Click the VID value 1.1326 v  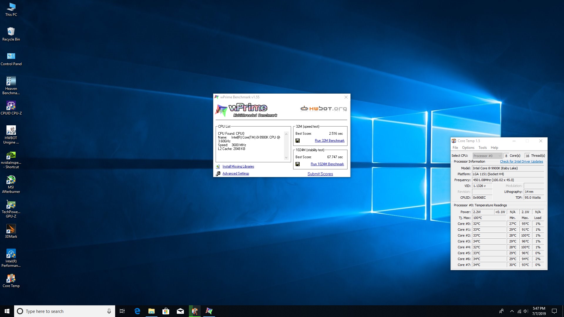click(482, 186)
